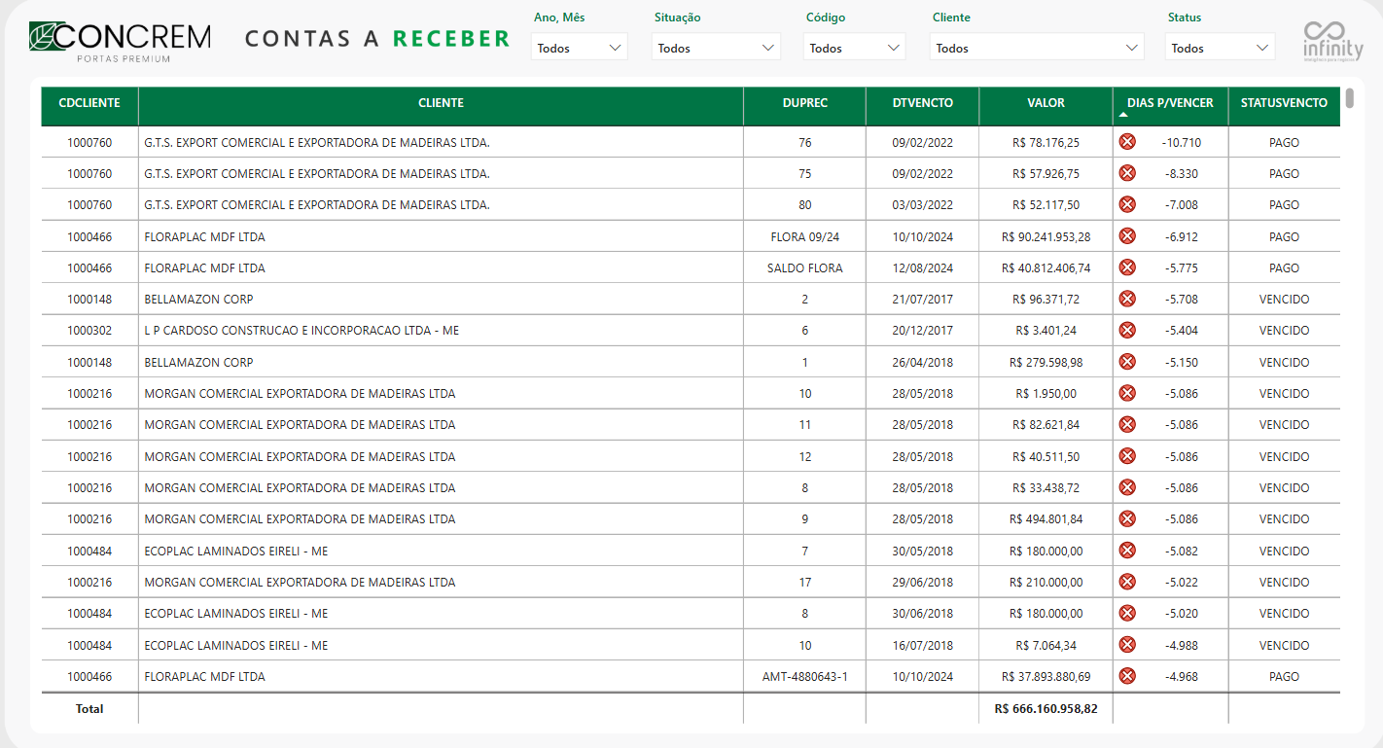Select cell 'FLORA 09/24'
1383x748 pixels.
[x=805, y=236]
